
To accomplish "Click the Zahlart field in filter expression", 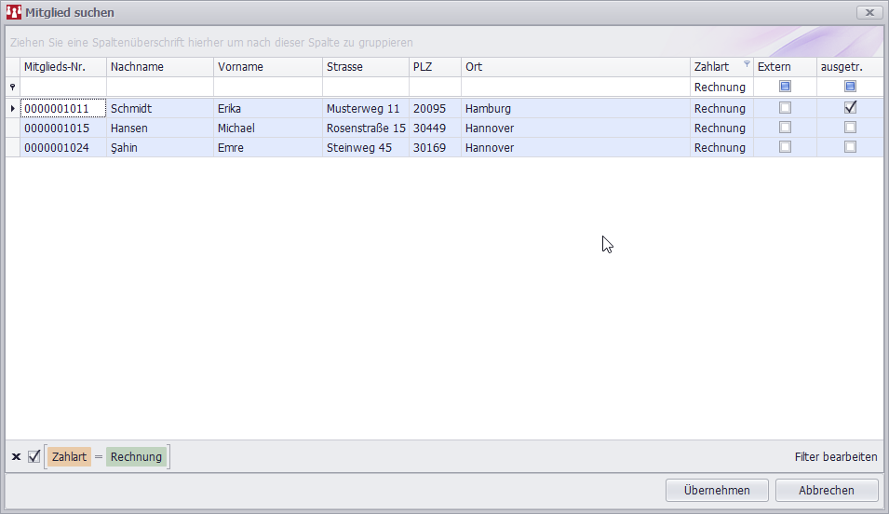I will tap(70, 456).
